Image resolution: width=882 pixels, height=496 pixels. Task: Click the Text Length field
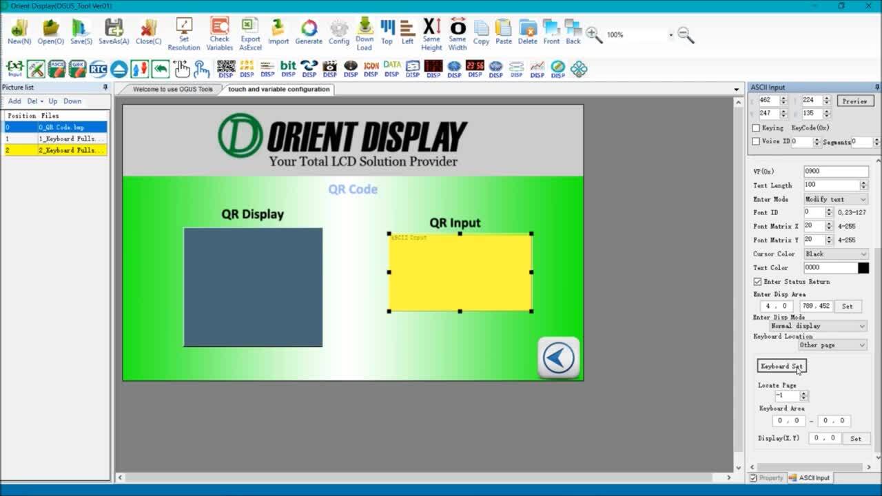click(x=831, y=185)
